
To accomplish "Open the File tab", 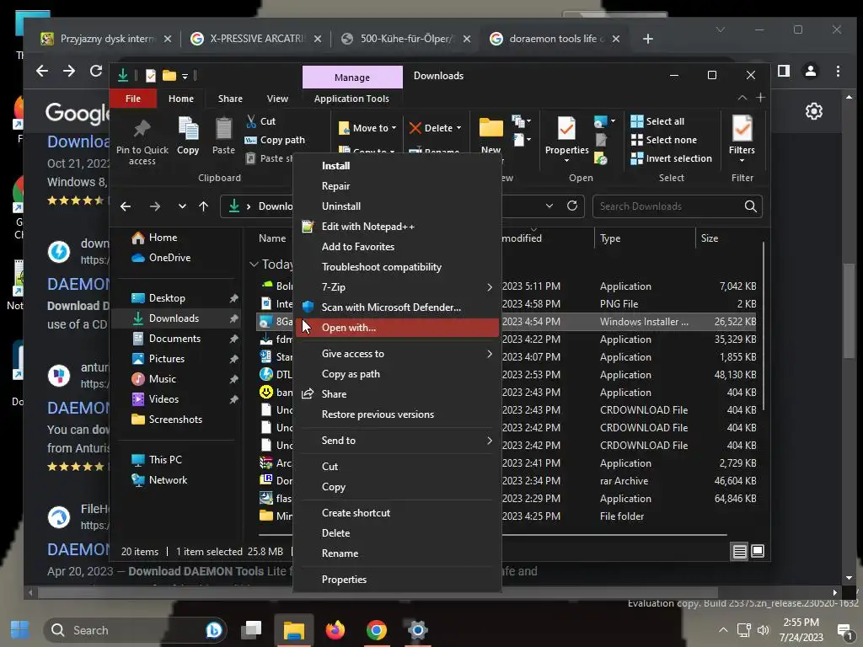I will (133, 99).
